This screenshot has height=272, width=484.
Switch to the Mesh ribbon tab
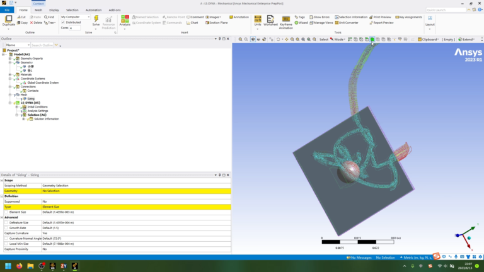(38, 10)
